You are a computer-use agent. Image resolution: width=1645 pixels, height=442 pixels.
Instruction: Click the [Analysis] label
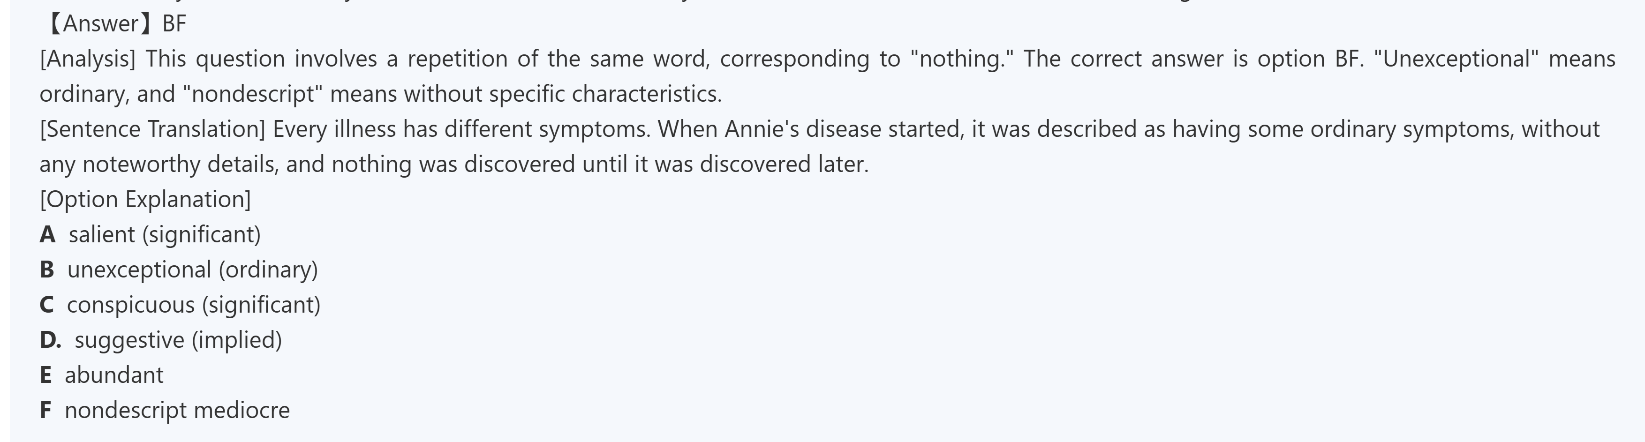88,60
